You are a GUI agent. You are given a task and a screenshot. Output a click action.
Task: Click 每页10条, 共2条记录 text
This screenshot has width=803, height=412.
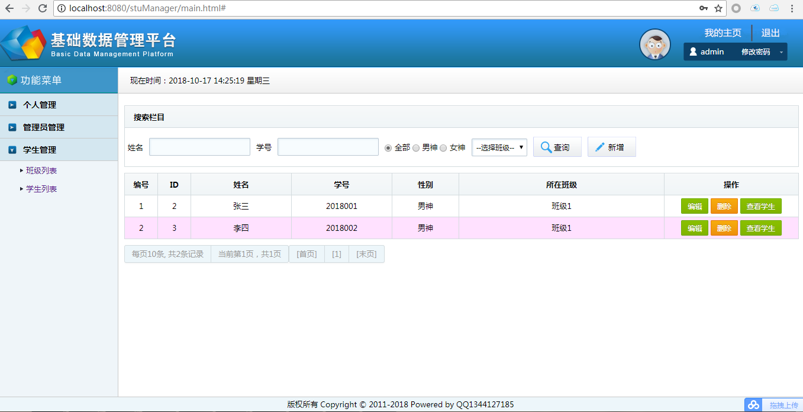167,254
